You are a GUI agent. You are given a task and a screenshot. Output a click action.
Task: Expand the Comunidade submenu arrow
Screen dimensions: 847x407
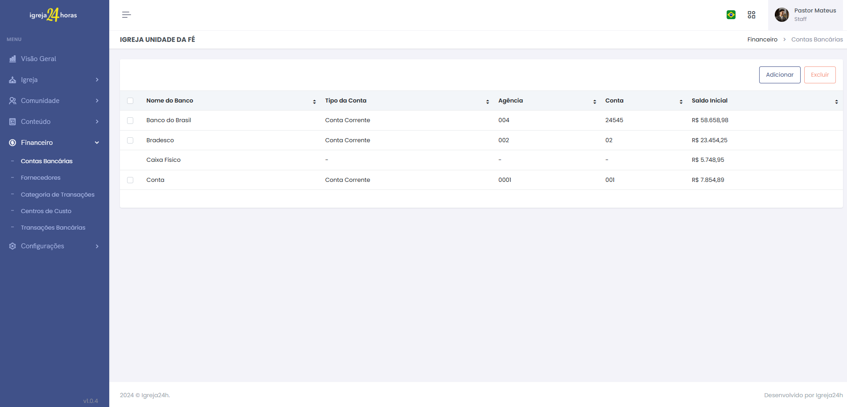(97, 101)
